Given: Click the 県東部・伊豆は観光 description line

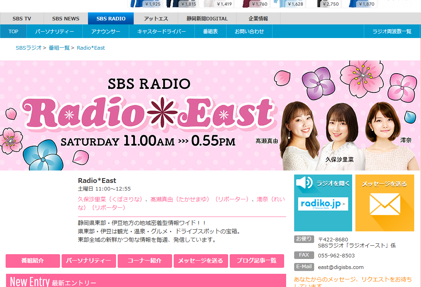Looking at the screenshot, I should pyautogui.click(x=160, y=231).
